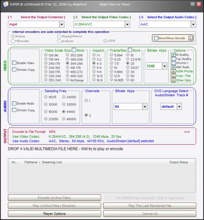Select video scale size 320:240
Viewport: 204px width, 220px height.
tap(46, 76)
